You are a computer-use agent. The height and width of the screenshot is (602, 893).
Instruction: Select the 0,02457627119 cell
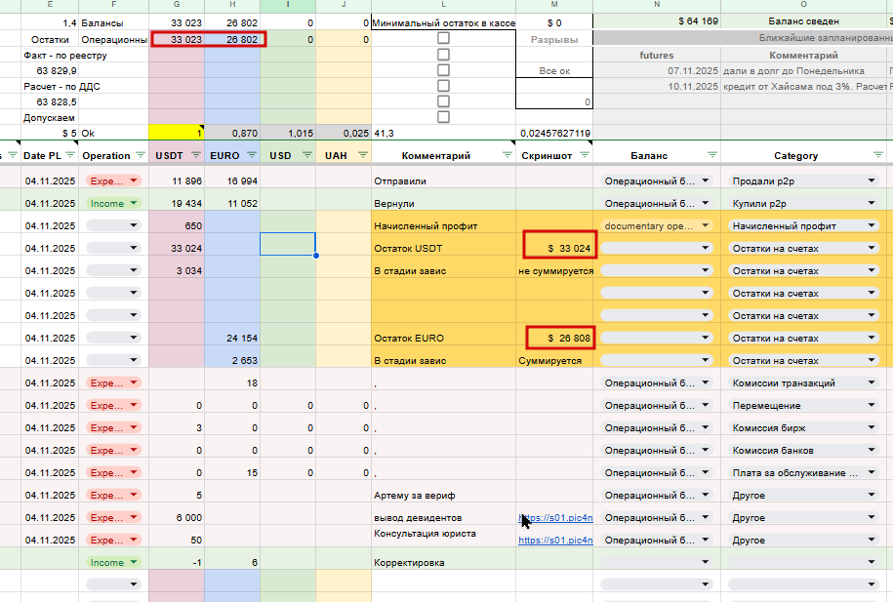pyautogui.click(x=554, y=133)
